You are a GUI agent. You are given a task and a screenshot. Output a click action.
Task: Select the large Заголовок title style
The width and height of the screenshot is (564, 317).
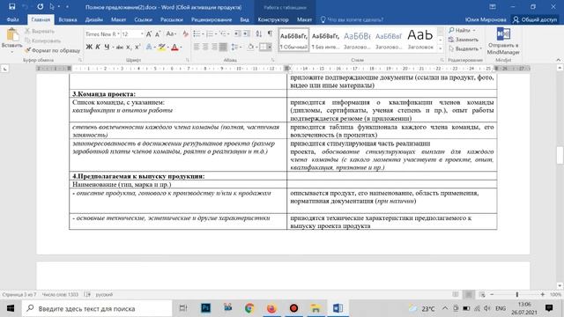click(x=420, y=40)
